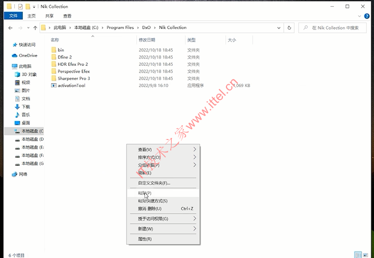This screenshot has height=258, width=374.
Task: Choose 撤消 删除(U) in context menu
Action: coord(163,209)
